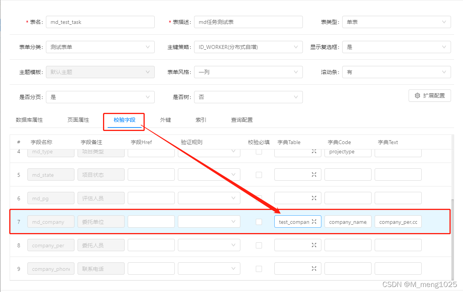Image resolution: width=463 pixels, height=292 pixels.
Task: Open popup icon in company_phone 字典Table field
Action: tap(314, 269)
